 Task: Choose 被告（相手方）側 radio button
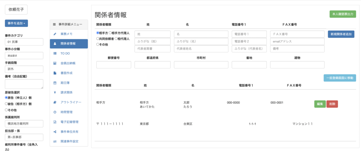(x=6, y=104)
